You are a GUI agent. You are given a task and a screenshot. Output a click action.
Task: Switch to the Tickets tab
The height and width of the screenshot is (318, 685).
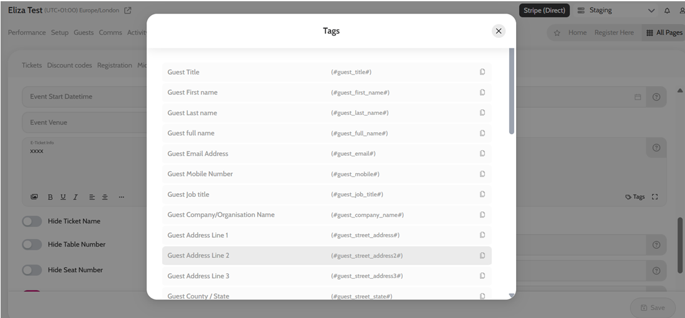coord(32,65)
